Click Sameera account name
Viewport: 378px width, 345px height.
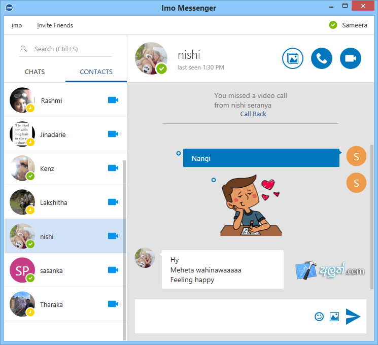pos(354,25)
